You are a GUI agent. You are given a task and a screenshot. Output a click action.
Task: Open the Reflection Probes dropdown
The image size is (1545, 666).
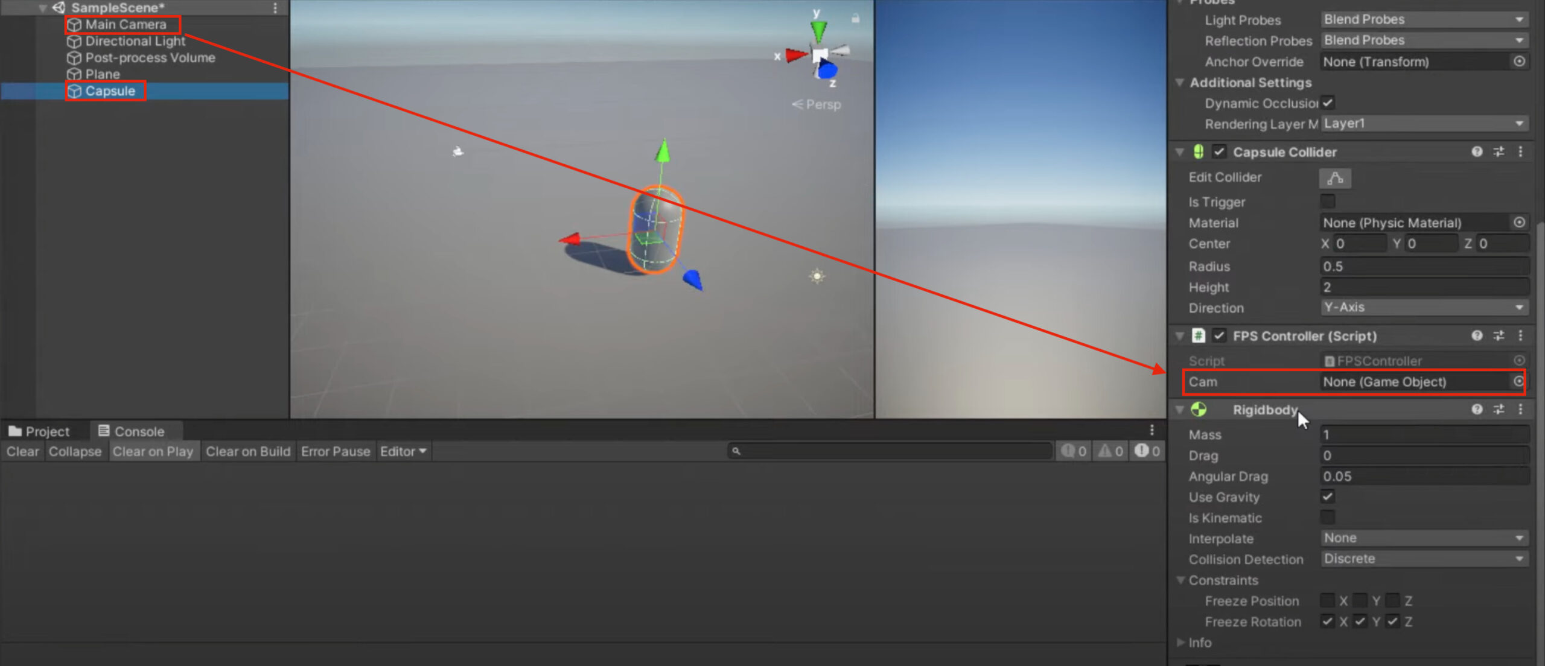click(x=1424, y=40)
